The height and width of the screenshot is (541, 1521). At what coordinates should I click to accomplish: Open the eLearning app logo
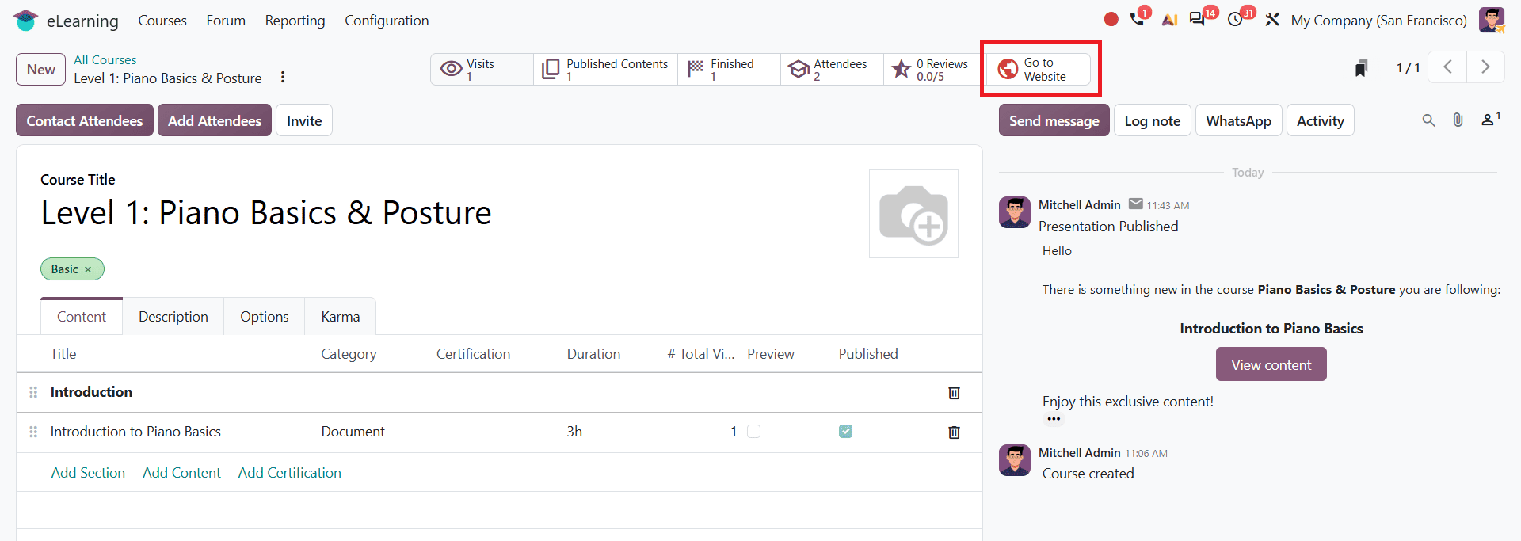point(25,21)
